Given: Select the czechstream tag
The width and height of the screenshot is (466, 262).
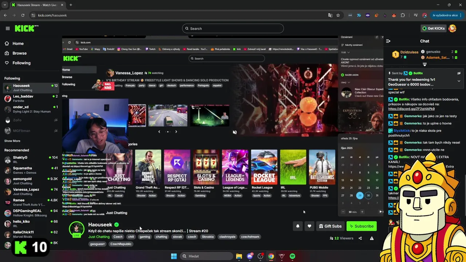Looking at the screenshot, I should click(x=250, y=237).
